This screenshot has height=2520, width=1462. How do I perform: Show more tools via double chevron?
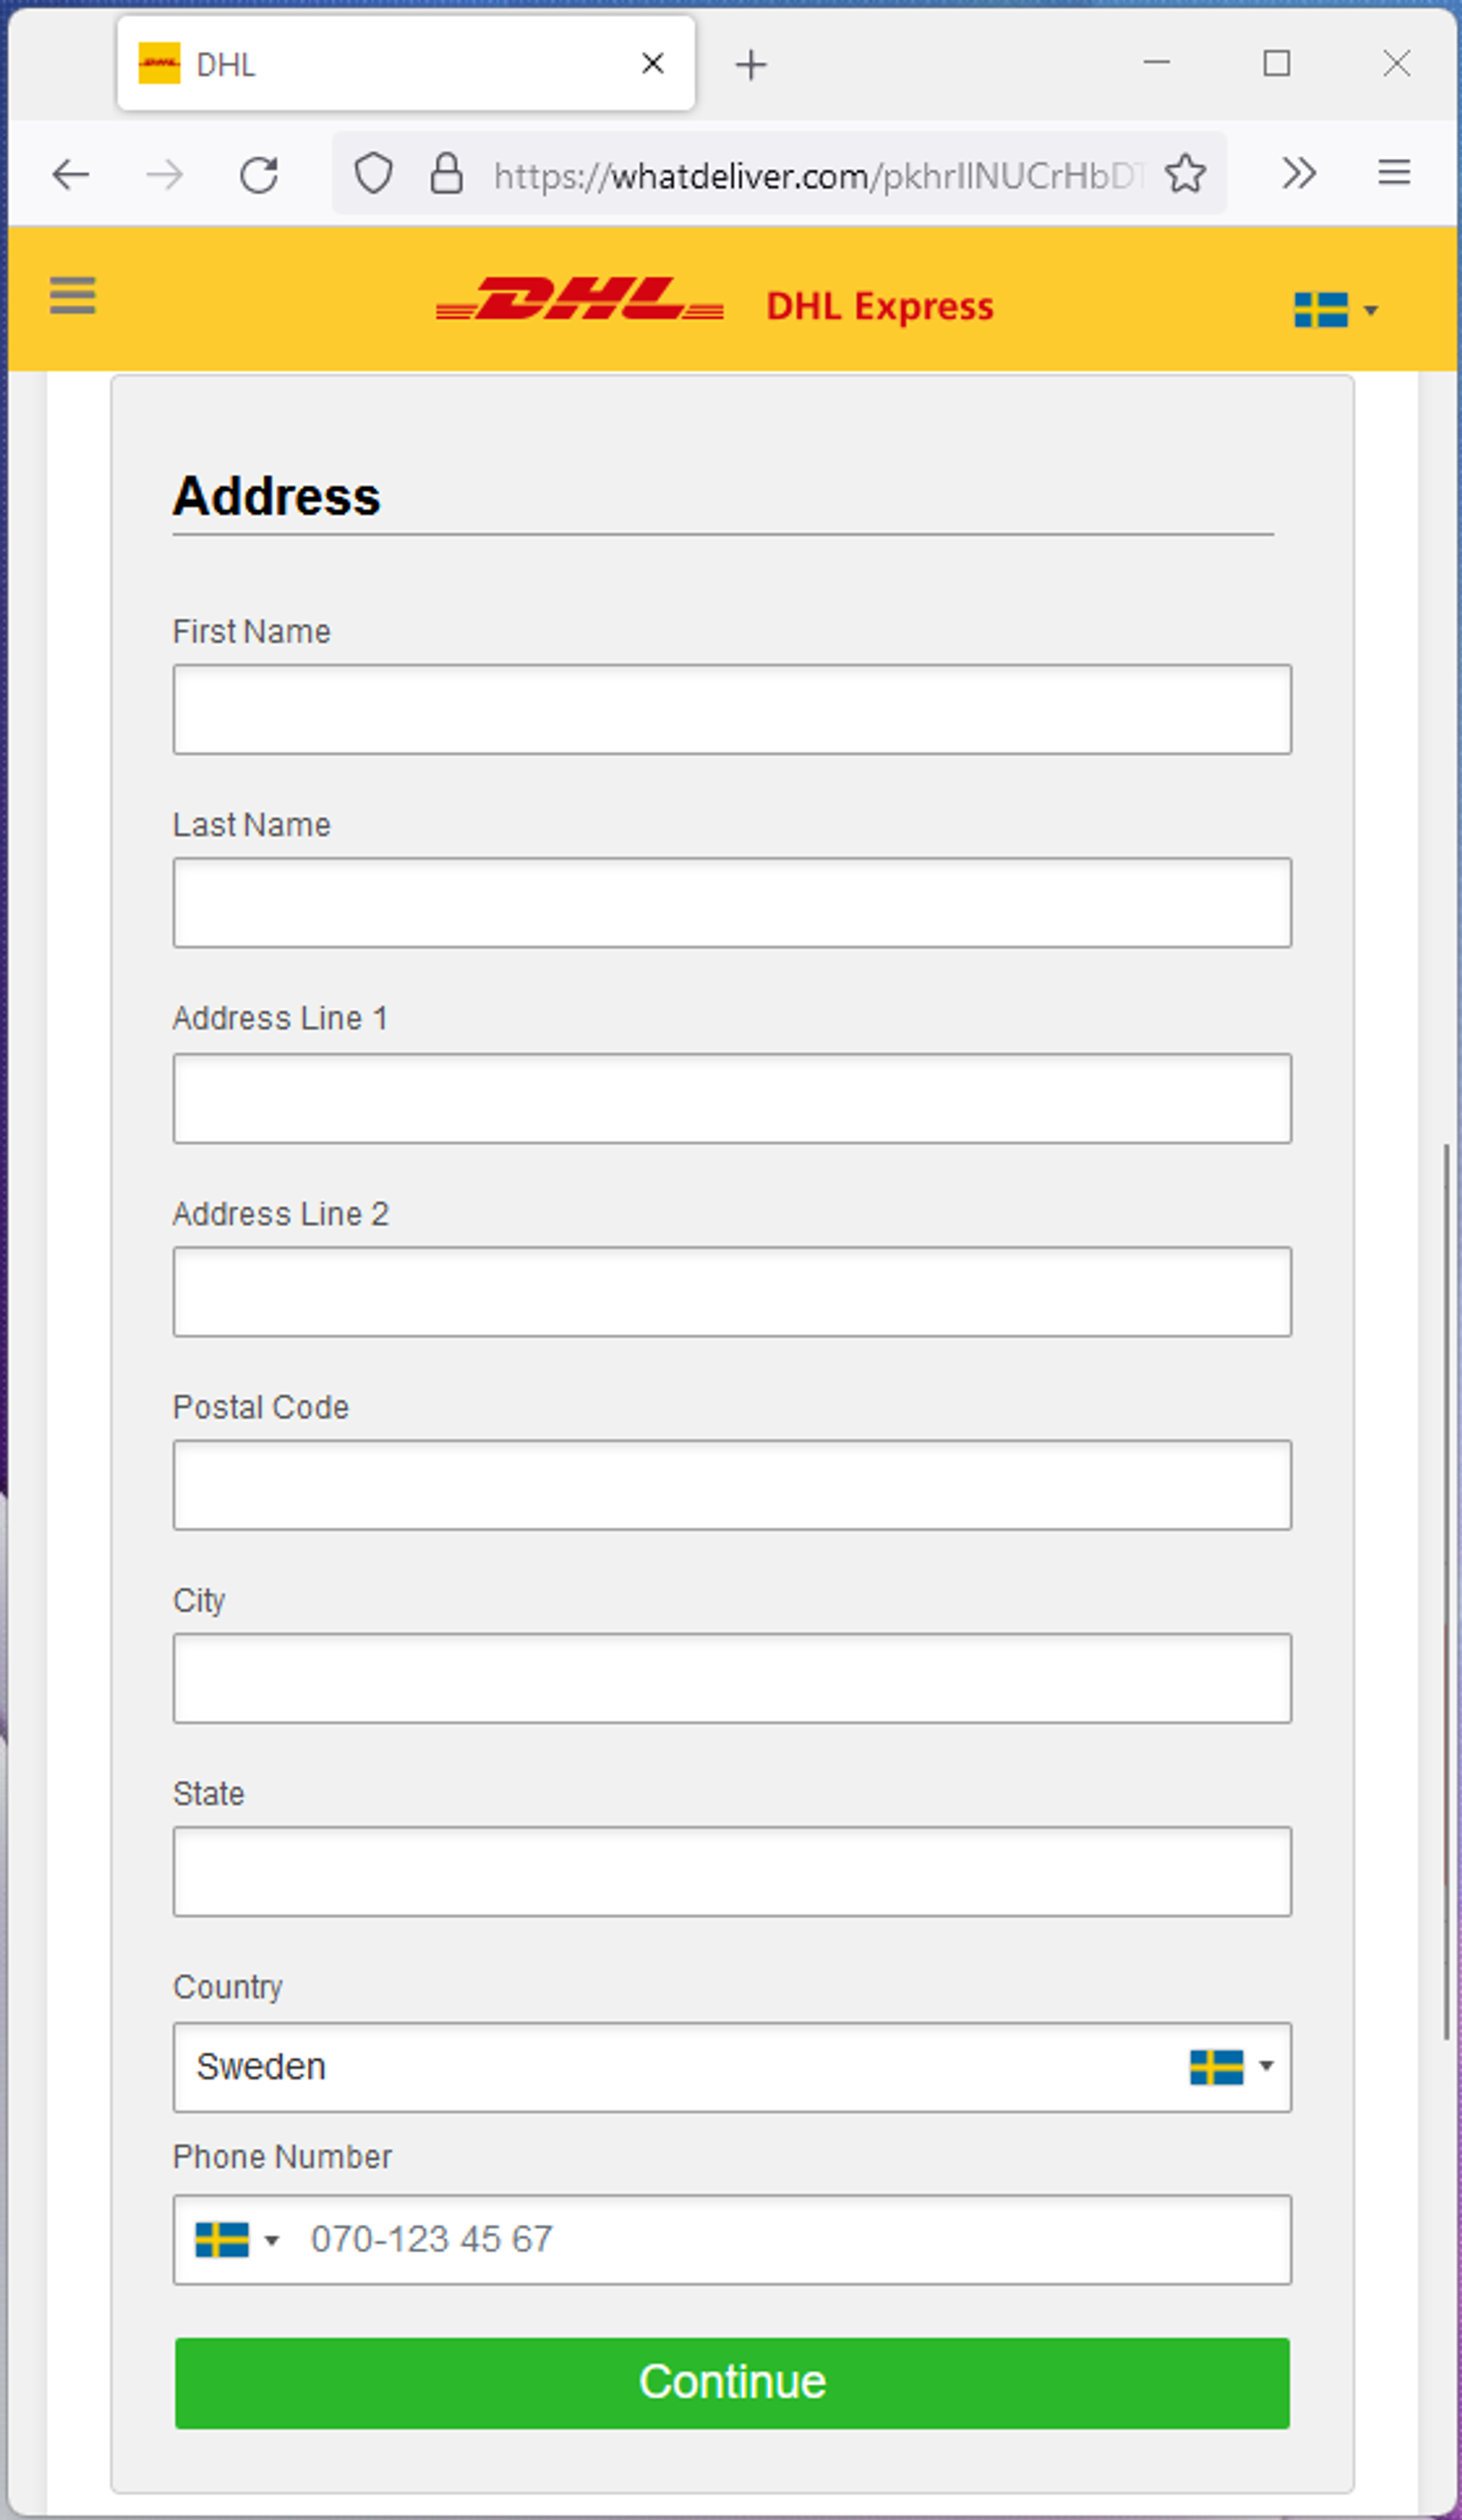1298,174
